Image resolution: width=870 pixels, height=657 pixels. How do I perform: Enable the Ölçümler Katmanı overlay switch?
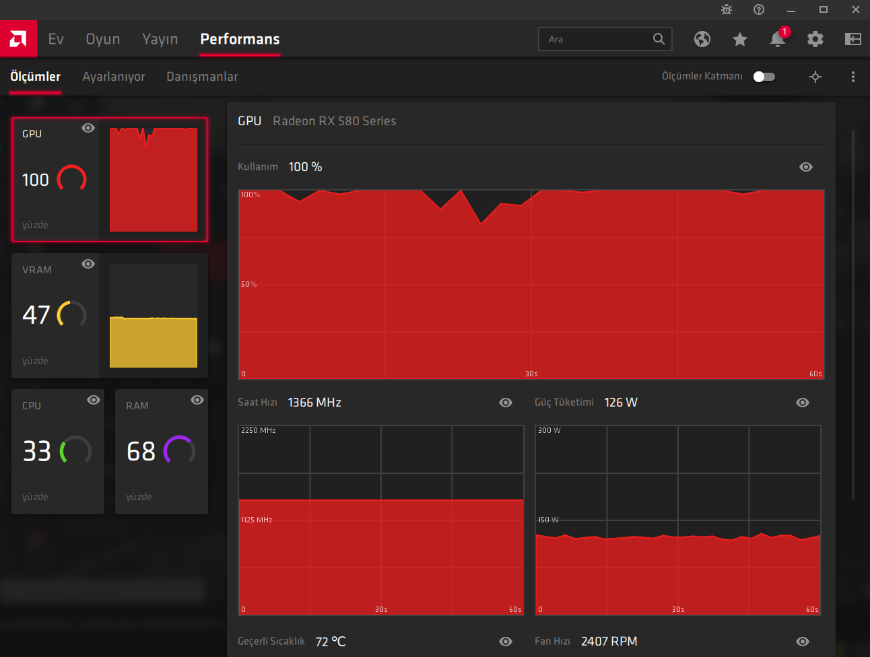tap(764, 76)
